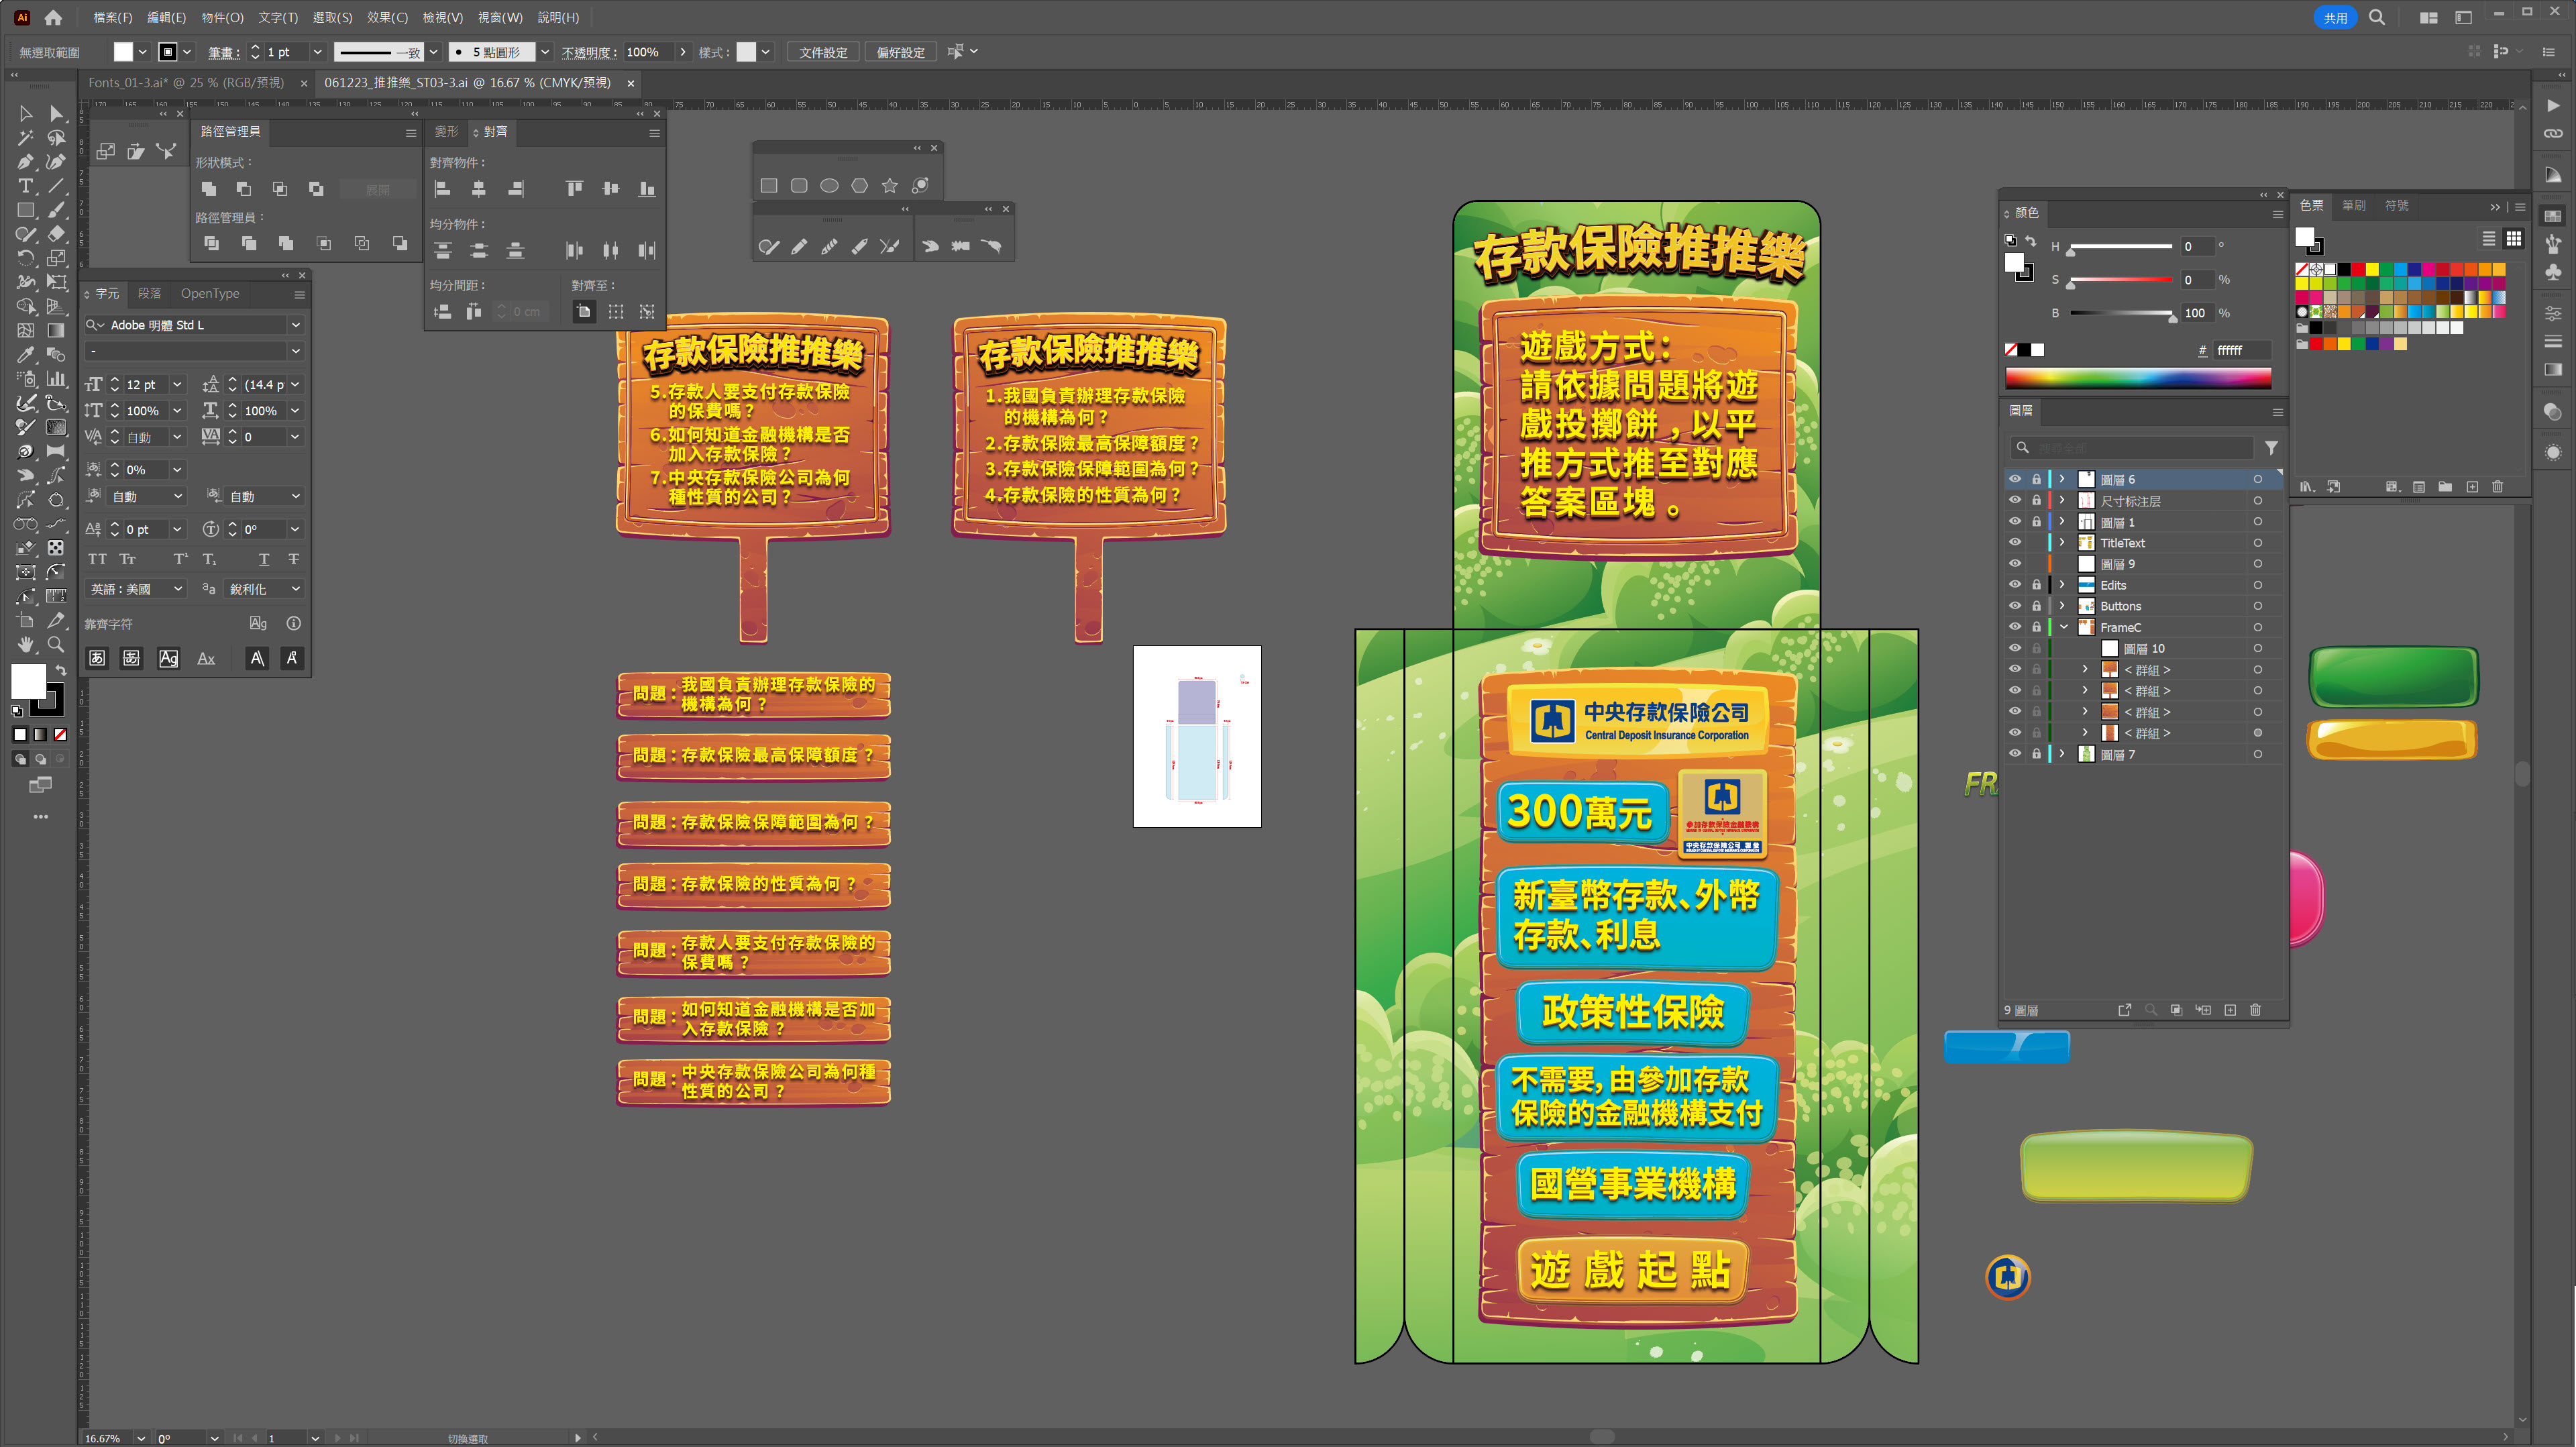Hide the TitleText layer
This screenshot has height=1447, width=2576.
(x=2014, y=543)
